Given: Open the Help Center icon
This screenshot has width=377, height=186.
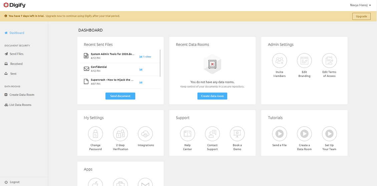Looking at the screenshot, I should (x=187, y=134).
